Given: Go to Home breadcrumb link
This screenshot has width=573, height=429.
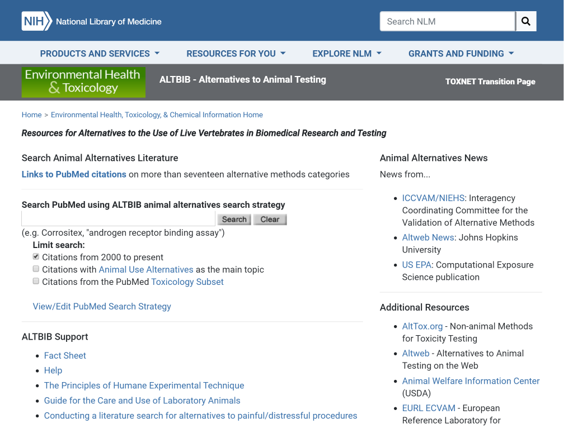Looking at the screenshot, I should click(x=31, y=115).
